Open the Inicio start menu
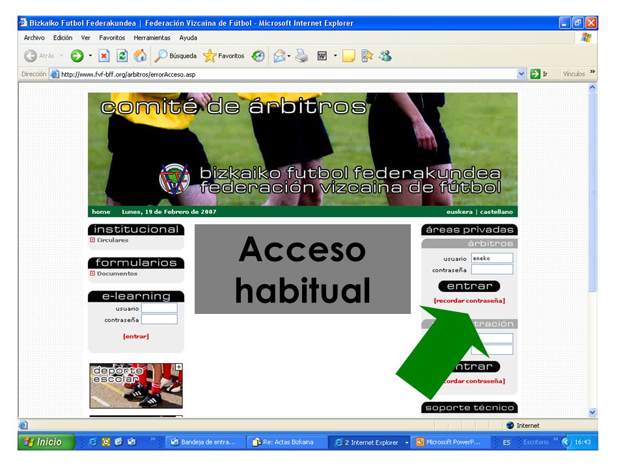625x468 pixels. coord(46,442)
